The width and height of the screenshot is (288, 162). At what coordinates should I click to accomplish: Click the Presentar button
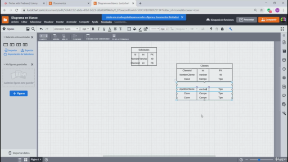point(247,20)
